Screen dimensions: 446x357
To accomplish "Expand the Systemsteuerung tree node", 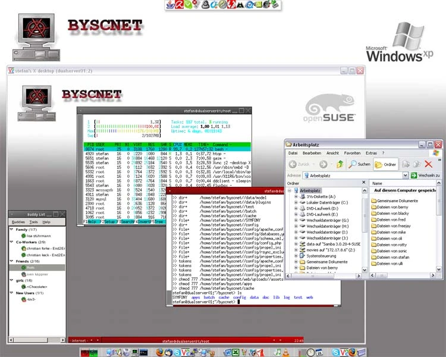I will (x=296, y=256).
